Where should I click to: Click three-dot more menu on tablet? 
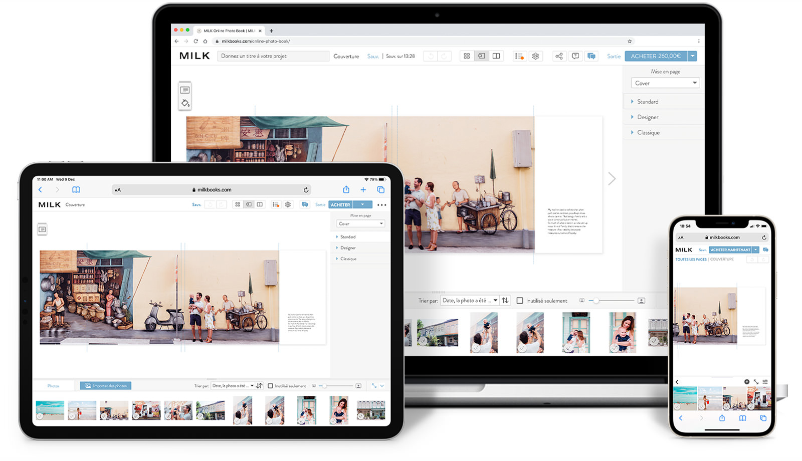click(x=381, y=205)
